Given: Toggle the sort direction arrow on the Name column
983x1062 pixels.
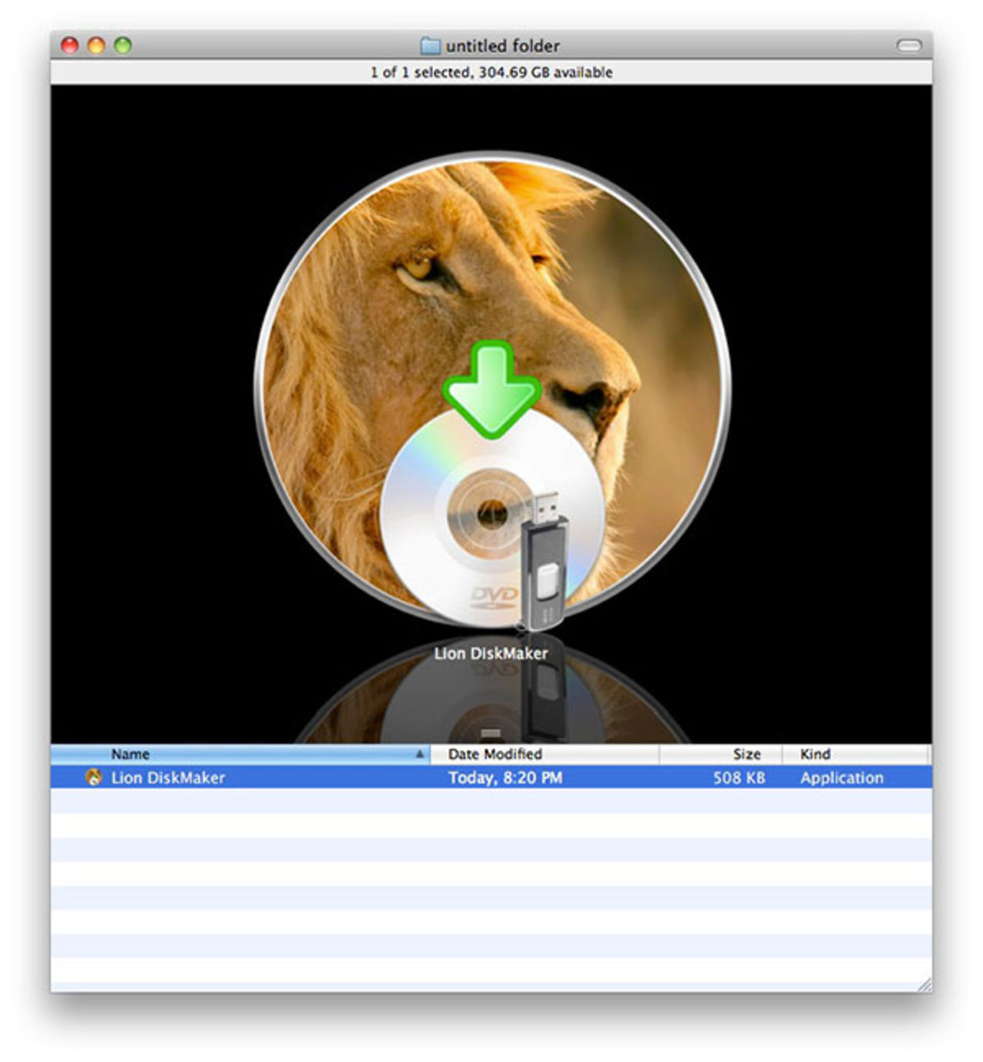Looking at the screenshot, I should click(419, 754).
